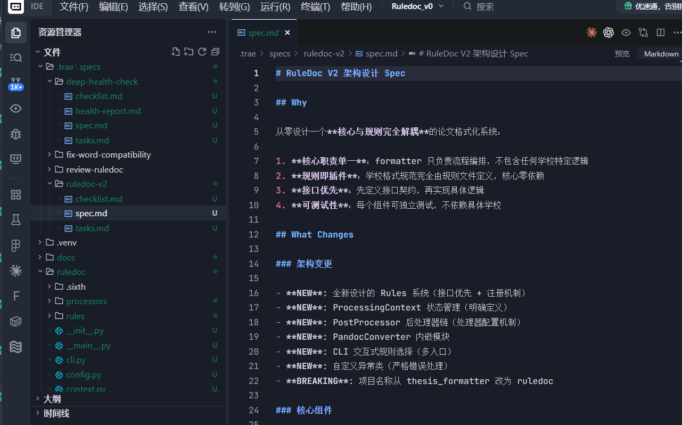
Task: Click the ChatGPT icon in the editor toolbar
Action: pyautogui.click(x=609, y=32)
